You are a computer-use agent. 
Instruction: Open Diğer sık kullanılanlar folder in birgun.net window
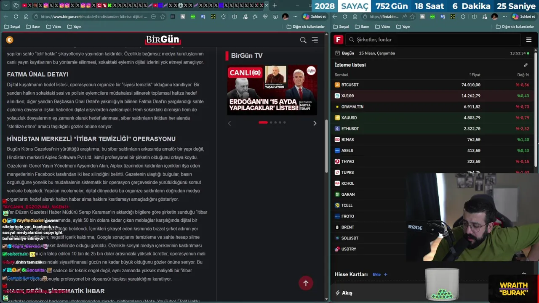coord(305,27)
